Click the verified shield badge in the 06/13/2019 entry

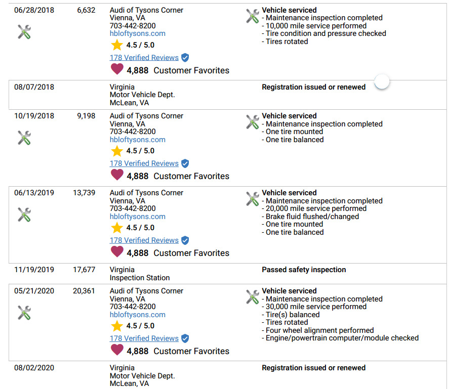pos(185,240)
